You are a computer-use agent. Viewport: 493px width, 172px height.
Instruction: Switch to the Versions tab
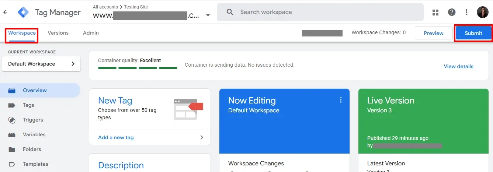pos(58,33)
